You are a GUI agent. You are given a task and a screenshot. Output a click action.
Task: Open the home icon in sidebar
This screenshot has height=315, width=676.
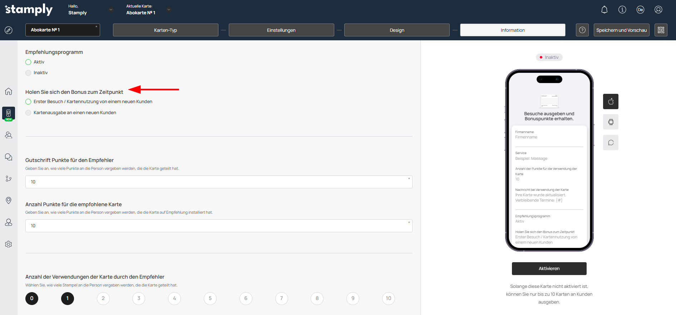pos(9,91)
